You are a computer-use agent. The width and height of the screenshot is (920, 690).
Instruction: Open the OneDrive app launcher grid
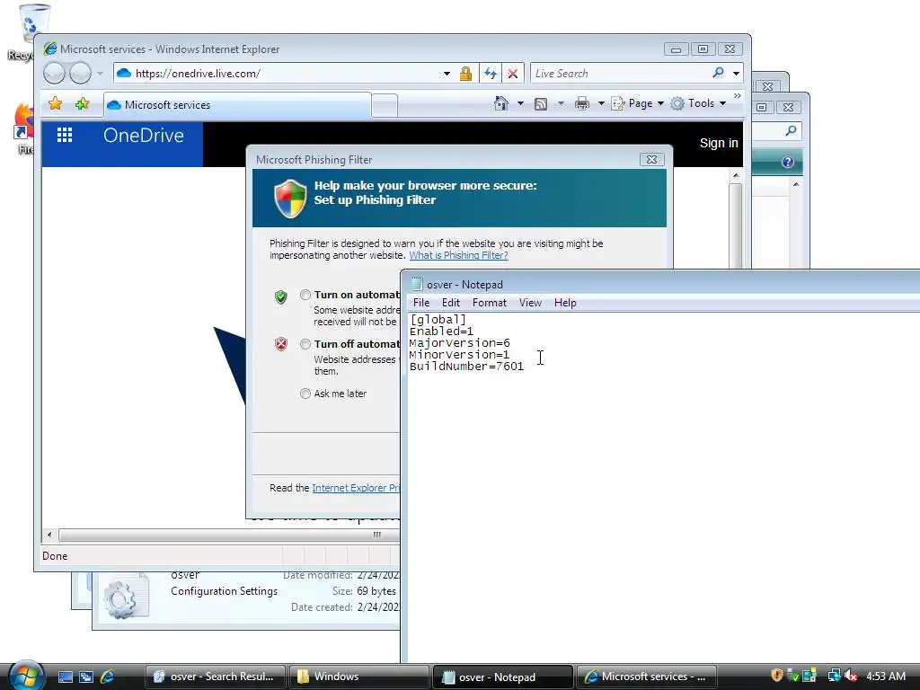65,136
